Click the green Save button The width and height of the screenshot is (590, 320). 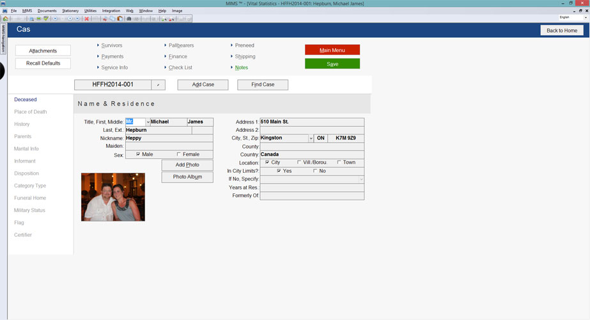332,64
